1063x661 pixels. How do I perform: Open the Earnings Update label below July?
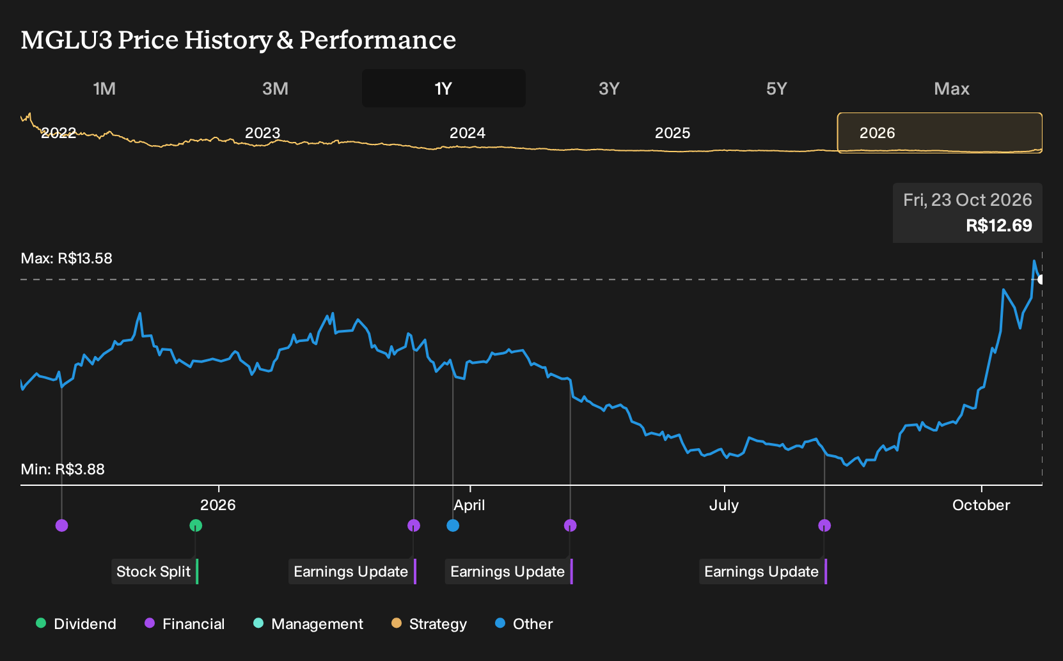763,572
